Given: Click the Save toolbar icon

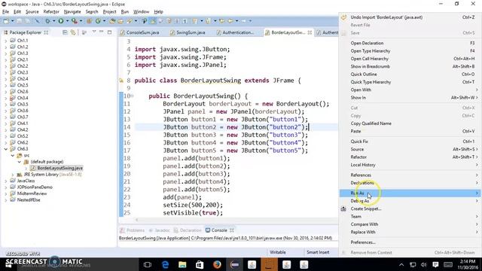Looking at the screenshot, I should (20, 21).
